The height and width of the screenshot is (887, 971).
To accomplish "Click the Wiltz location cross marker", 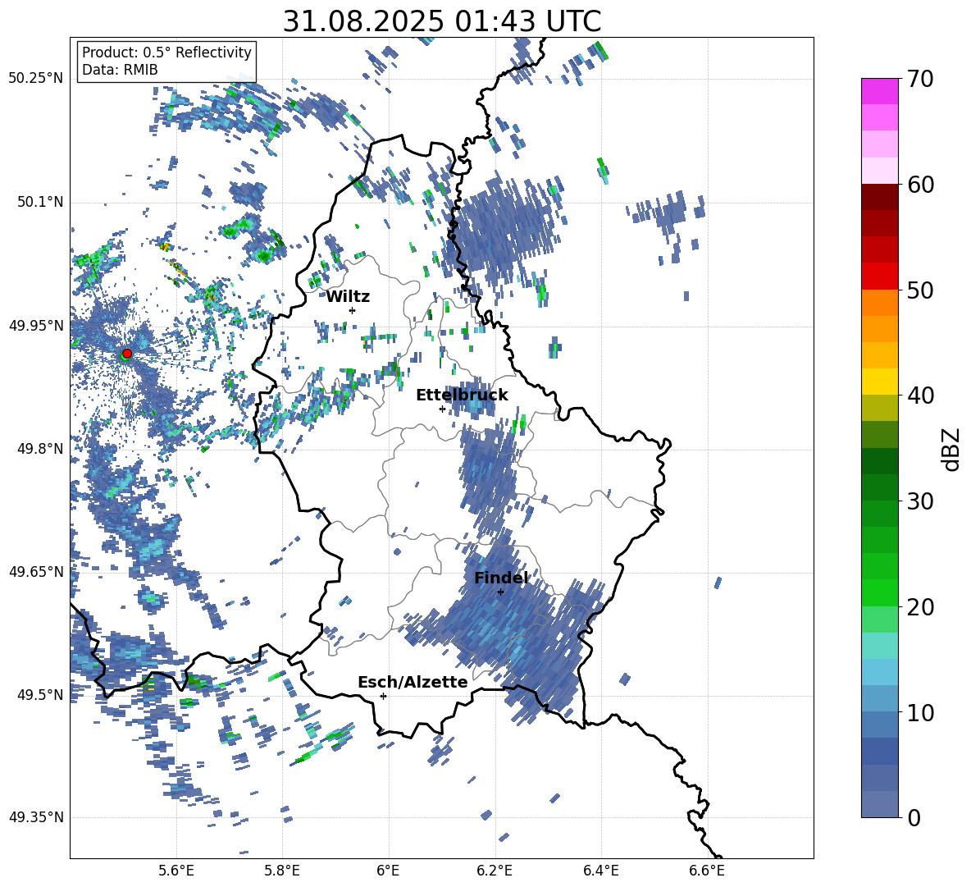I will [x=353, y=310].
